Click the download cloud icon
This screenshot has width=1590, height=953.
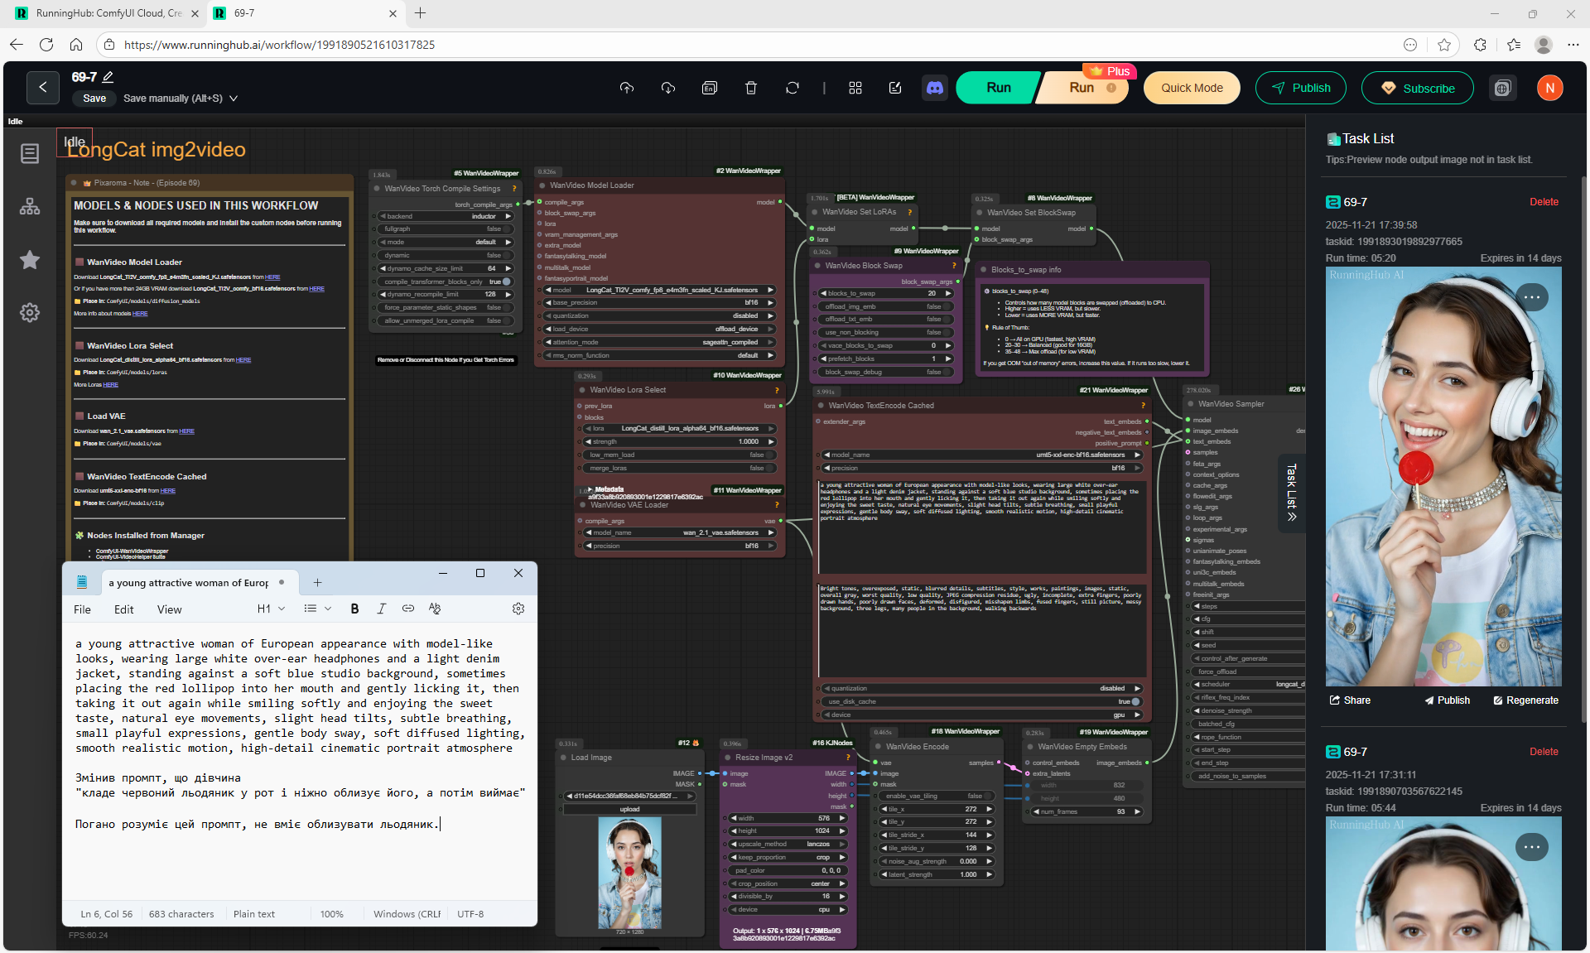(x=668, y=88)
